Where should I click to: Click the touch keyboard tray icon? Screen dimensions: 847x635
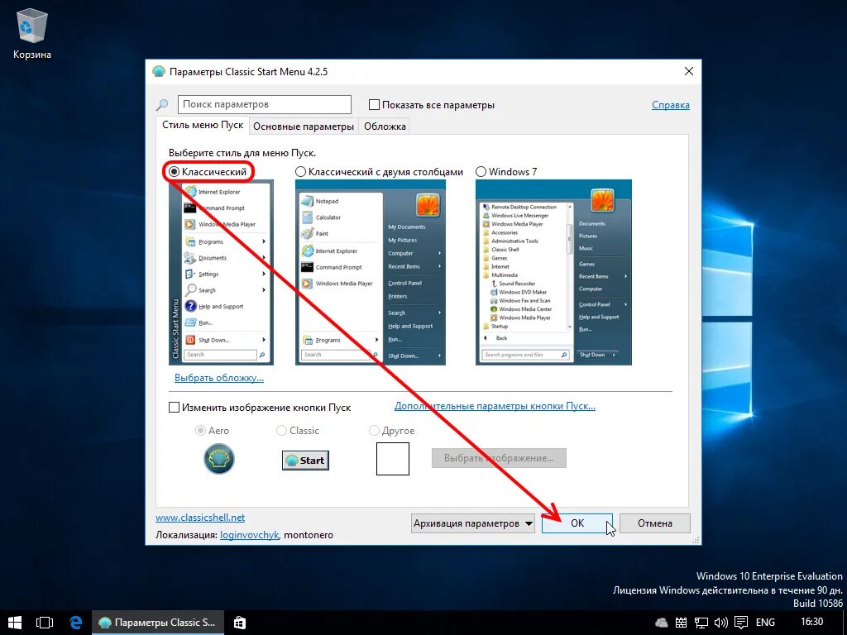pos(682,623)
